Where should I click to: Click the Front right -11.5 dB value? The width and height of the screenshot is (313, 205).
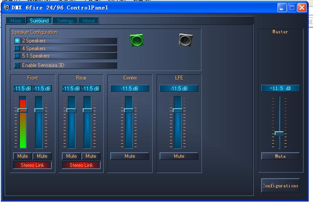tap(42, 88)
